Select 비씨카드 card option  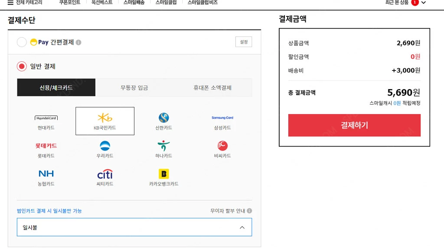[x=222, y=149]
